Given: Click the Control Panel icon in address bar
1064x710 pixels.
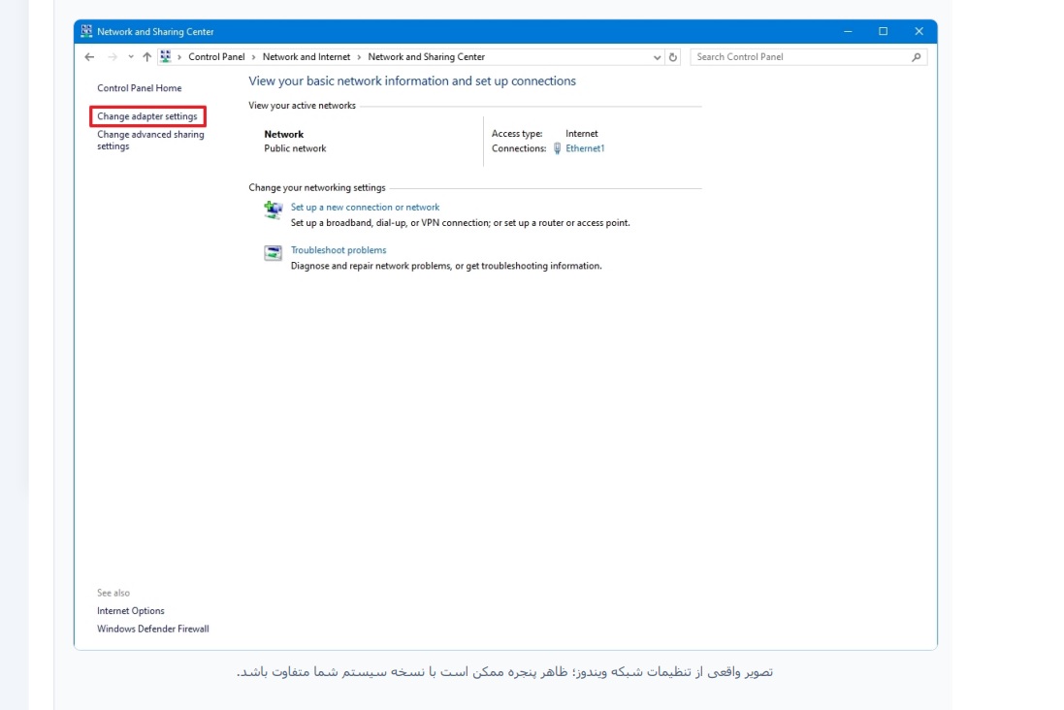Looking at the screenshot, I should click(x=166, y=57).
